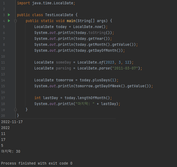Click output line showing 2022

click(x=5, y=128)
